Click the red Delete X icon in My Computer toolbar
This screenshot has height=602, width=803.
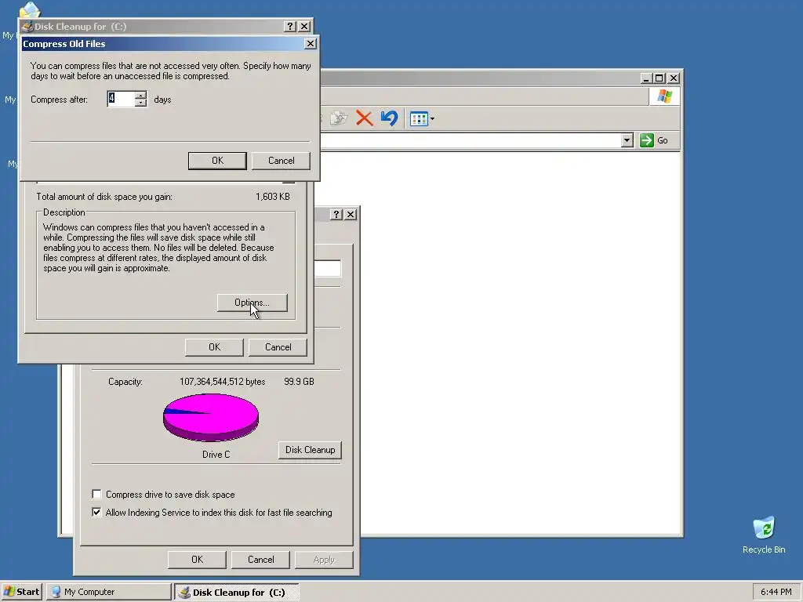tap(364, 119)
